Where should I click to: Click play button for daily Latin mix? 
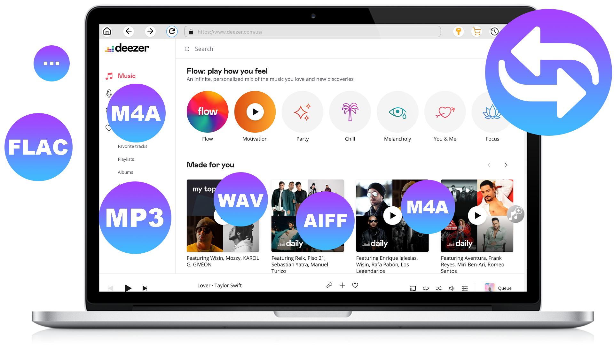(x=392, y=216)
